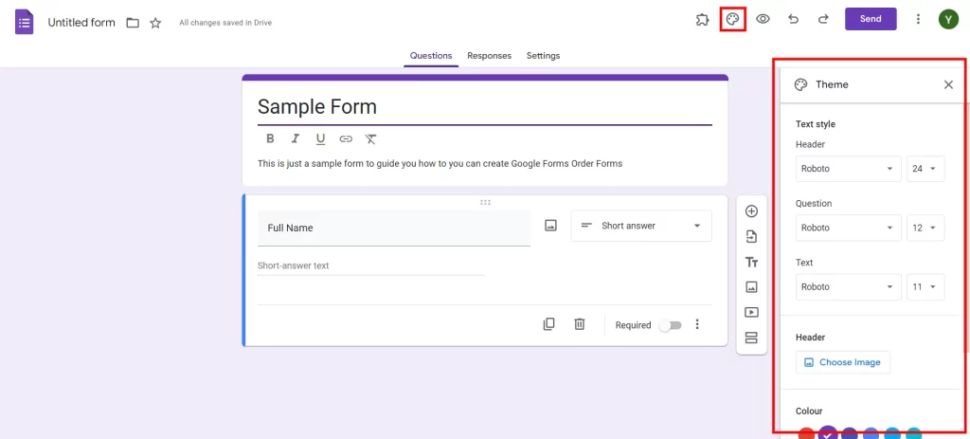Add a video to the form
970x439 pixels.
[751, 312]
